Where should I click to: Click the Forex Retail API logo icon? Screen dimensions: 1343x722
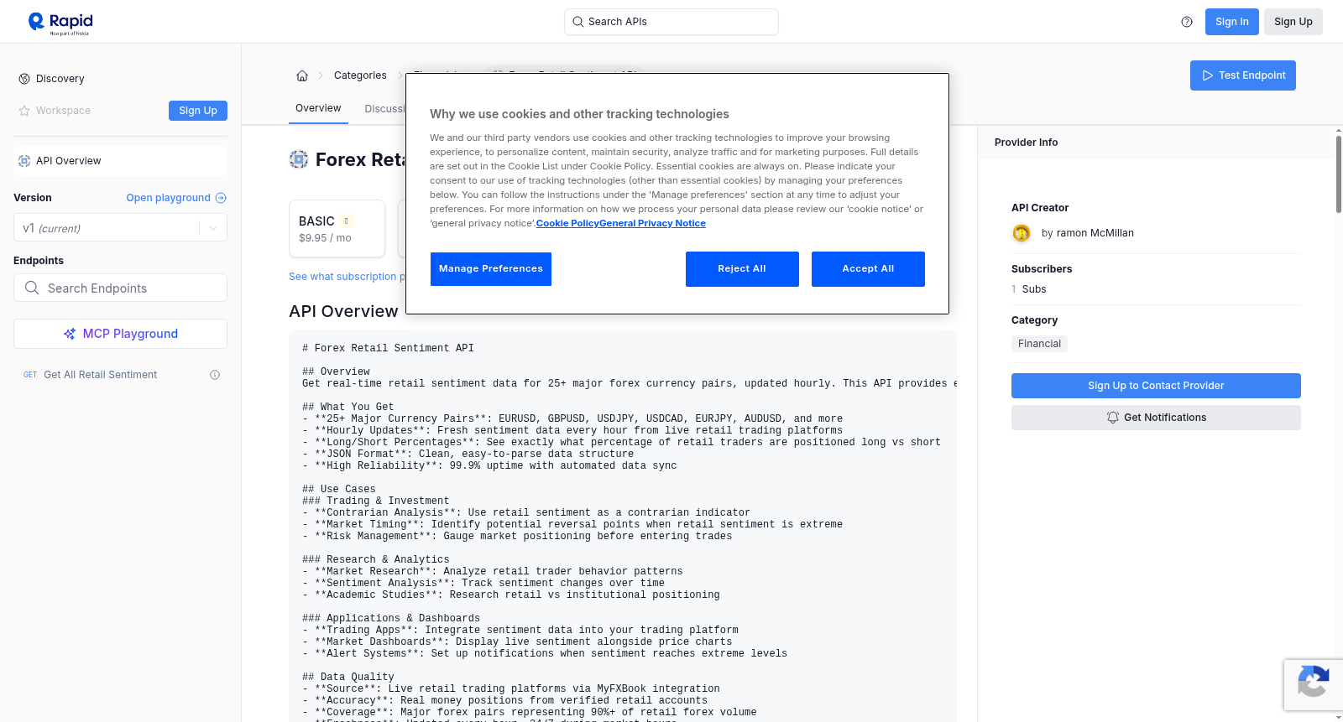[299, 159]
